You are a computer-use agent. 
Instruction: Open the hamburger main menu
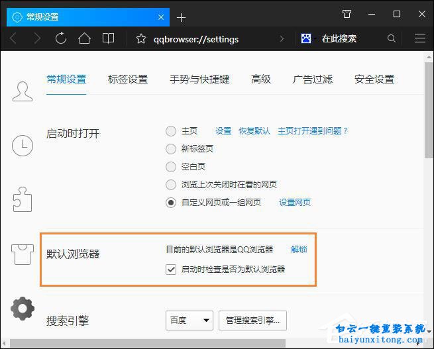pos(420,38)
